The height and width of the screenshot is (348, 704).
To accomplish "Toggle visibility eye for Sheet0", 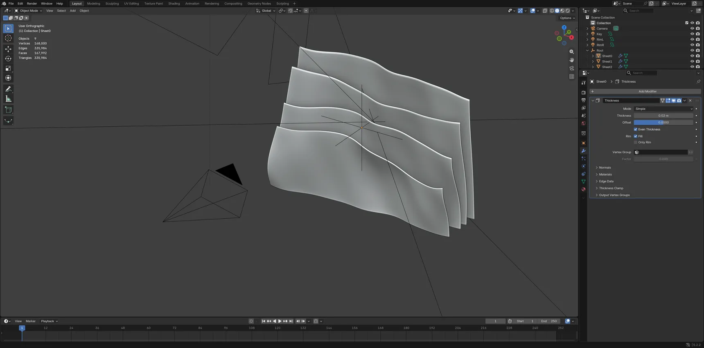I will click(x=692, y=56).
